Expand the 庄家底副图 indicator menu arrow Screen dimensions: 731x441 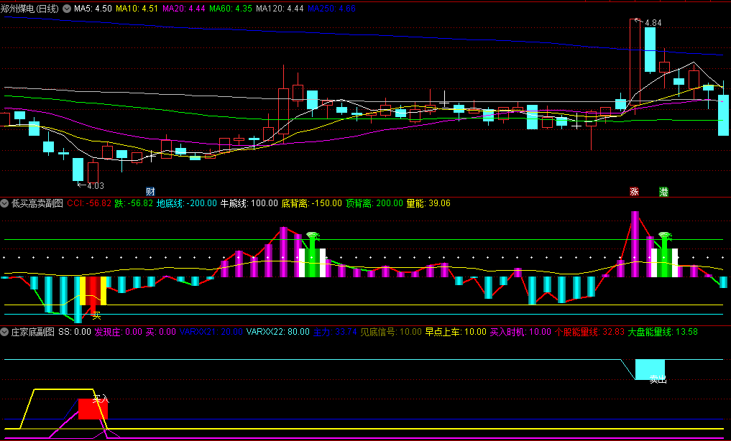tap(4, 332)
